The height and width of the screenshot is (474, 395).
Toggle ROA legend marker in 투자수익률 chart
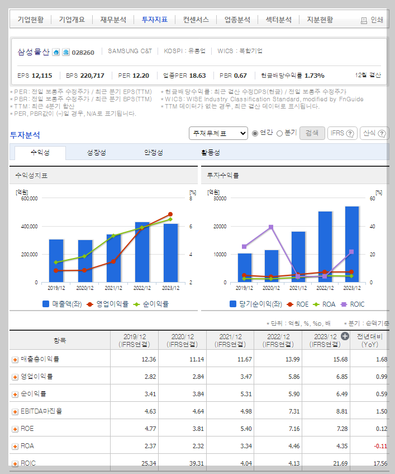point(316,304)
